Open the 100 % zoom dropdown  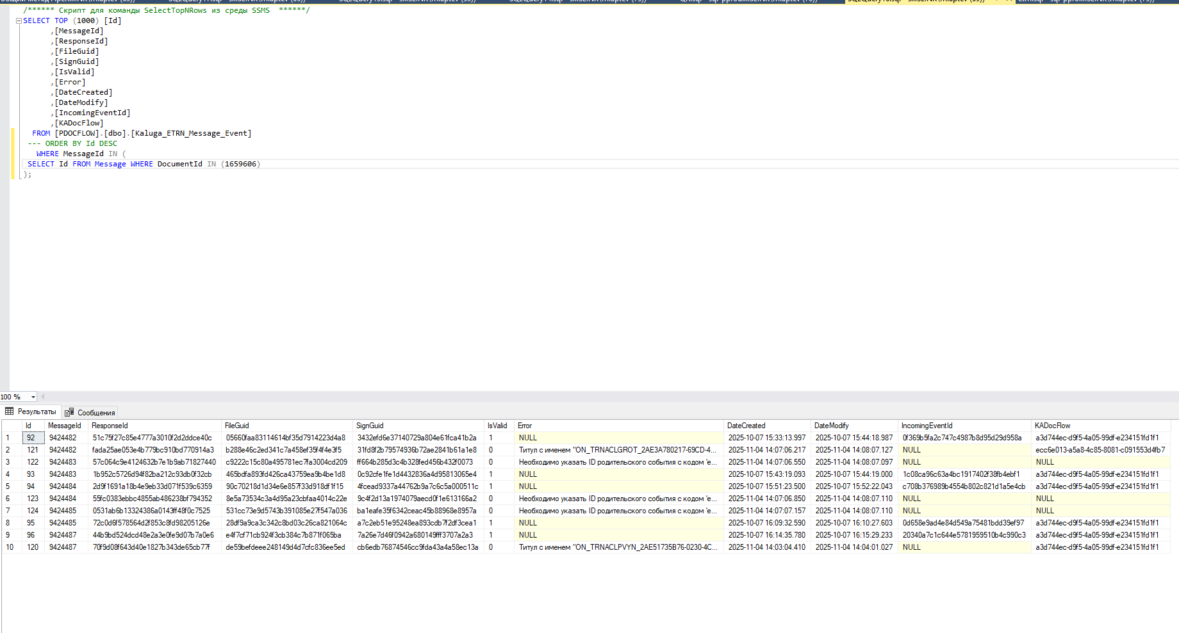pos(33,397)
